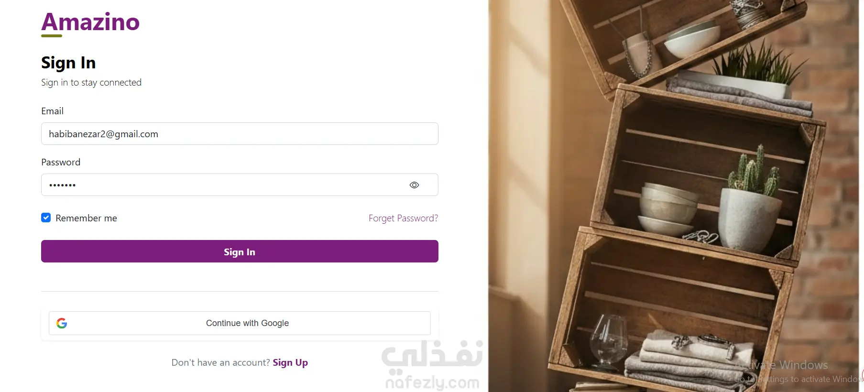This screenshot has width=864, height=392.
Task: Click the Google logo icon
Action: pyautogui.click(x=62, y=323)
